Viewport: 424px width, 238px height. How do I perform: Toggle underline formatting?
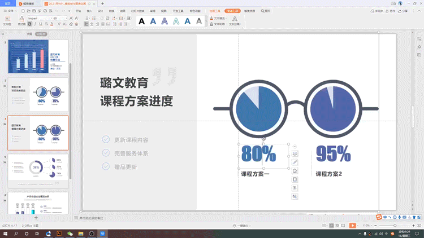[x=41, y=24]
